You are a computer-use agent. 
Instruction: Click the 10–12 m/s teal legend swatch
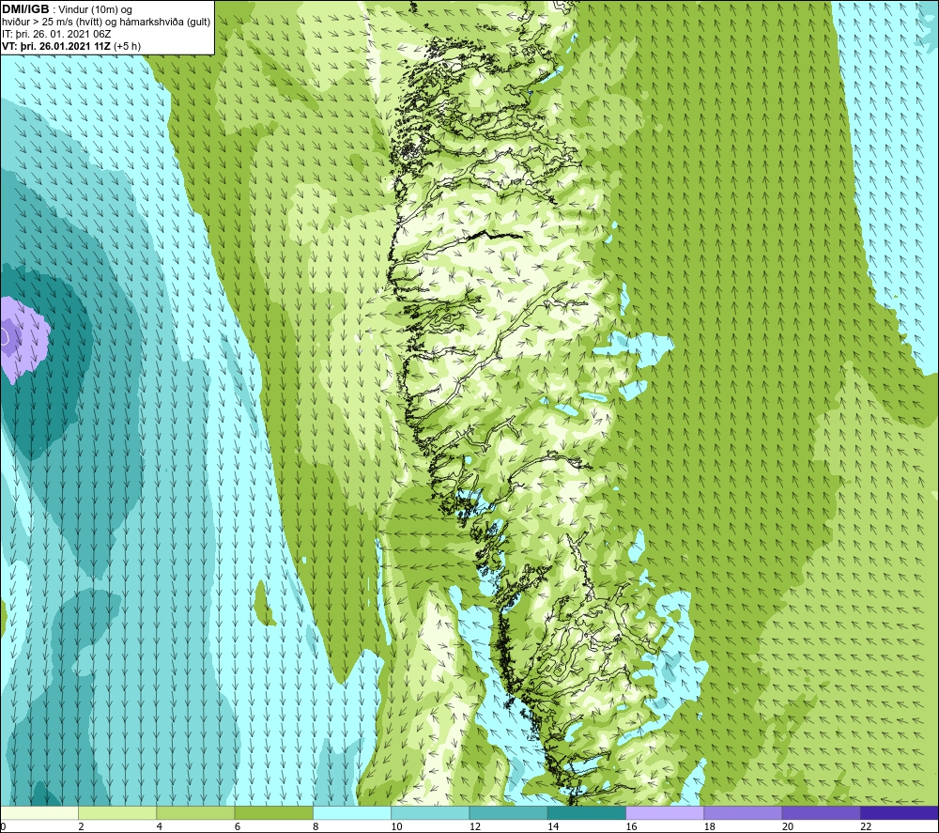tap(430, 812)
